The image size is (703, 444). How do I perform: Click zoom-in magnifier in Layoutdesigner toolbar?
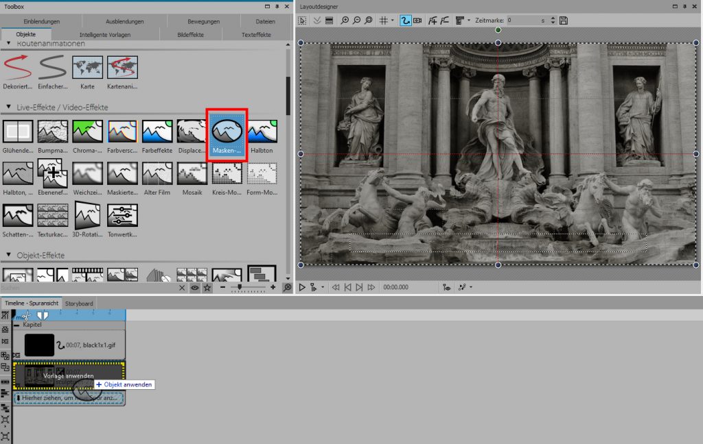click(x=345, y=21)
